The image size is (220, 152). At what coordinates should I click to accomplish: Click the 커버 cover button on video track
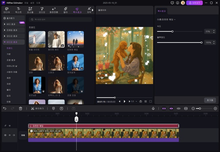click(23, 135)
